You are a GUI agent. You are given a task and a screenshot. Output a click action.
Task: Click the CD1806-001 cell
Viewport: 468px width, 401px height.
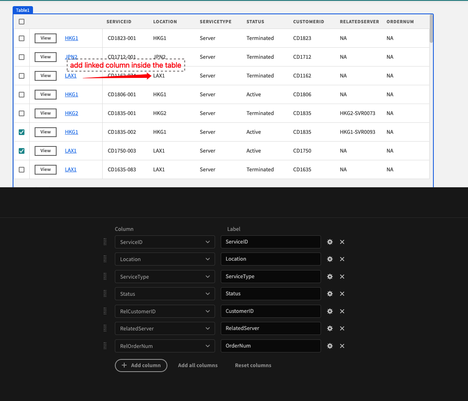pos(122,95)
